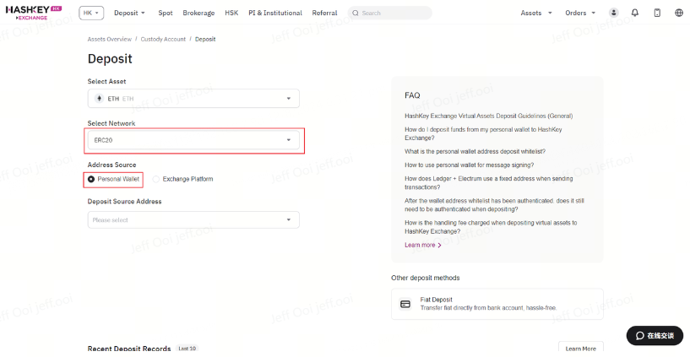
Task: Expand the Deposit nav dropdown
Action: coord(129,13)
